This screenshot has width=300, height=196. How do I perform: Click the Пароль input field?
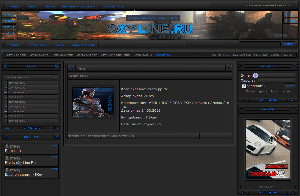tap(277, 80)
